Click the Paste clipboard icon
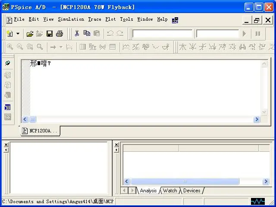The width and height of the screenshot is (276, 207). [x=97, y=33]
